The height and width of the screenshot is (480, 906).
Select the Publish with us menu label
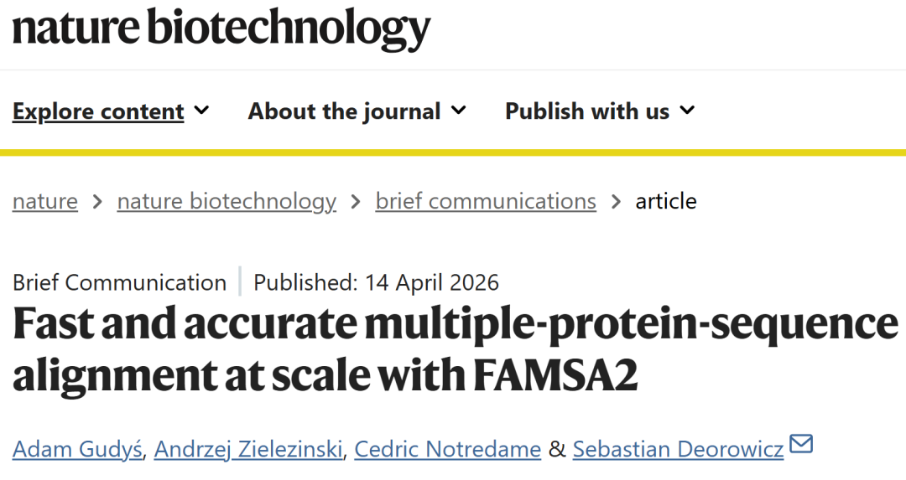click(x=587, y=111)
